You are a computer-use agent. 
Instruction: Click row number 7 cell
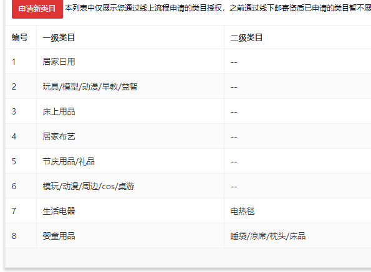21,211
